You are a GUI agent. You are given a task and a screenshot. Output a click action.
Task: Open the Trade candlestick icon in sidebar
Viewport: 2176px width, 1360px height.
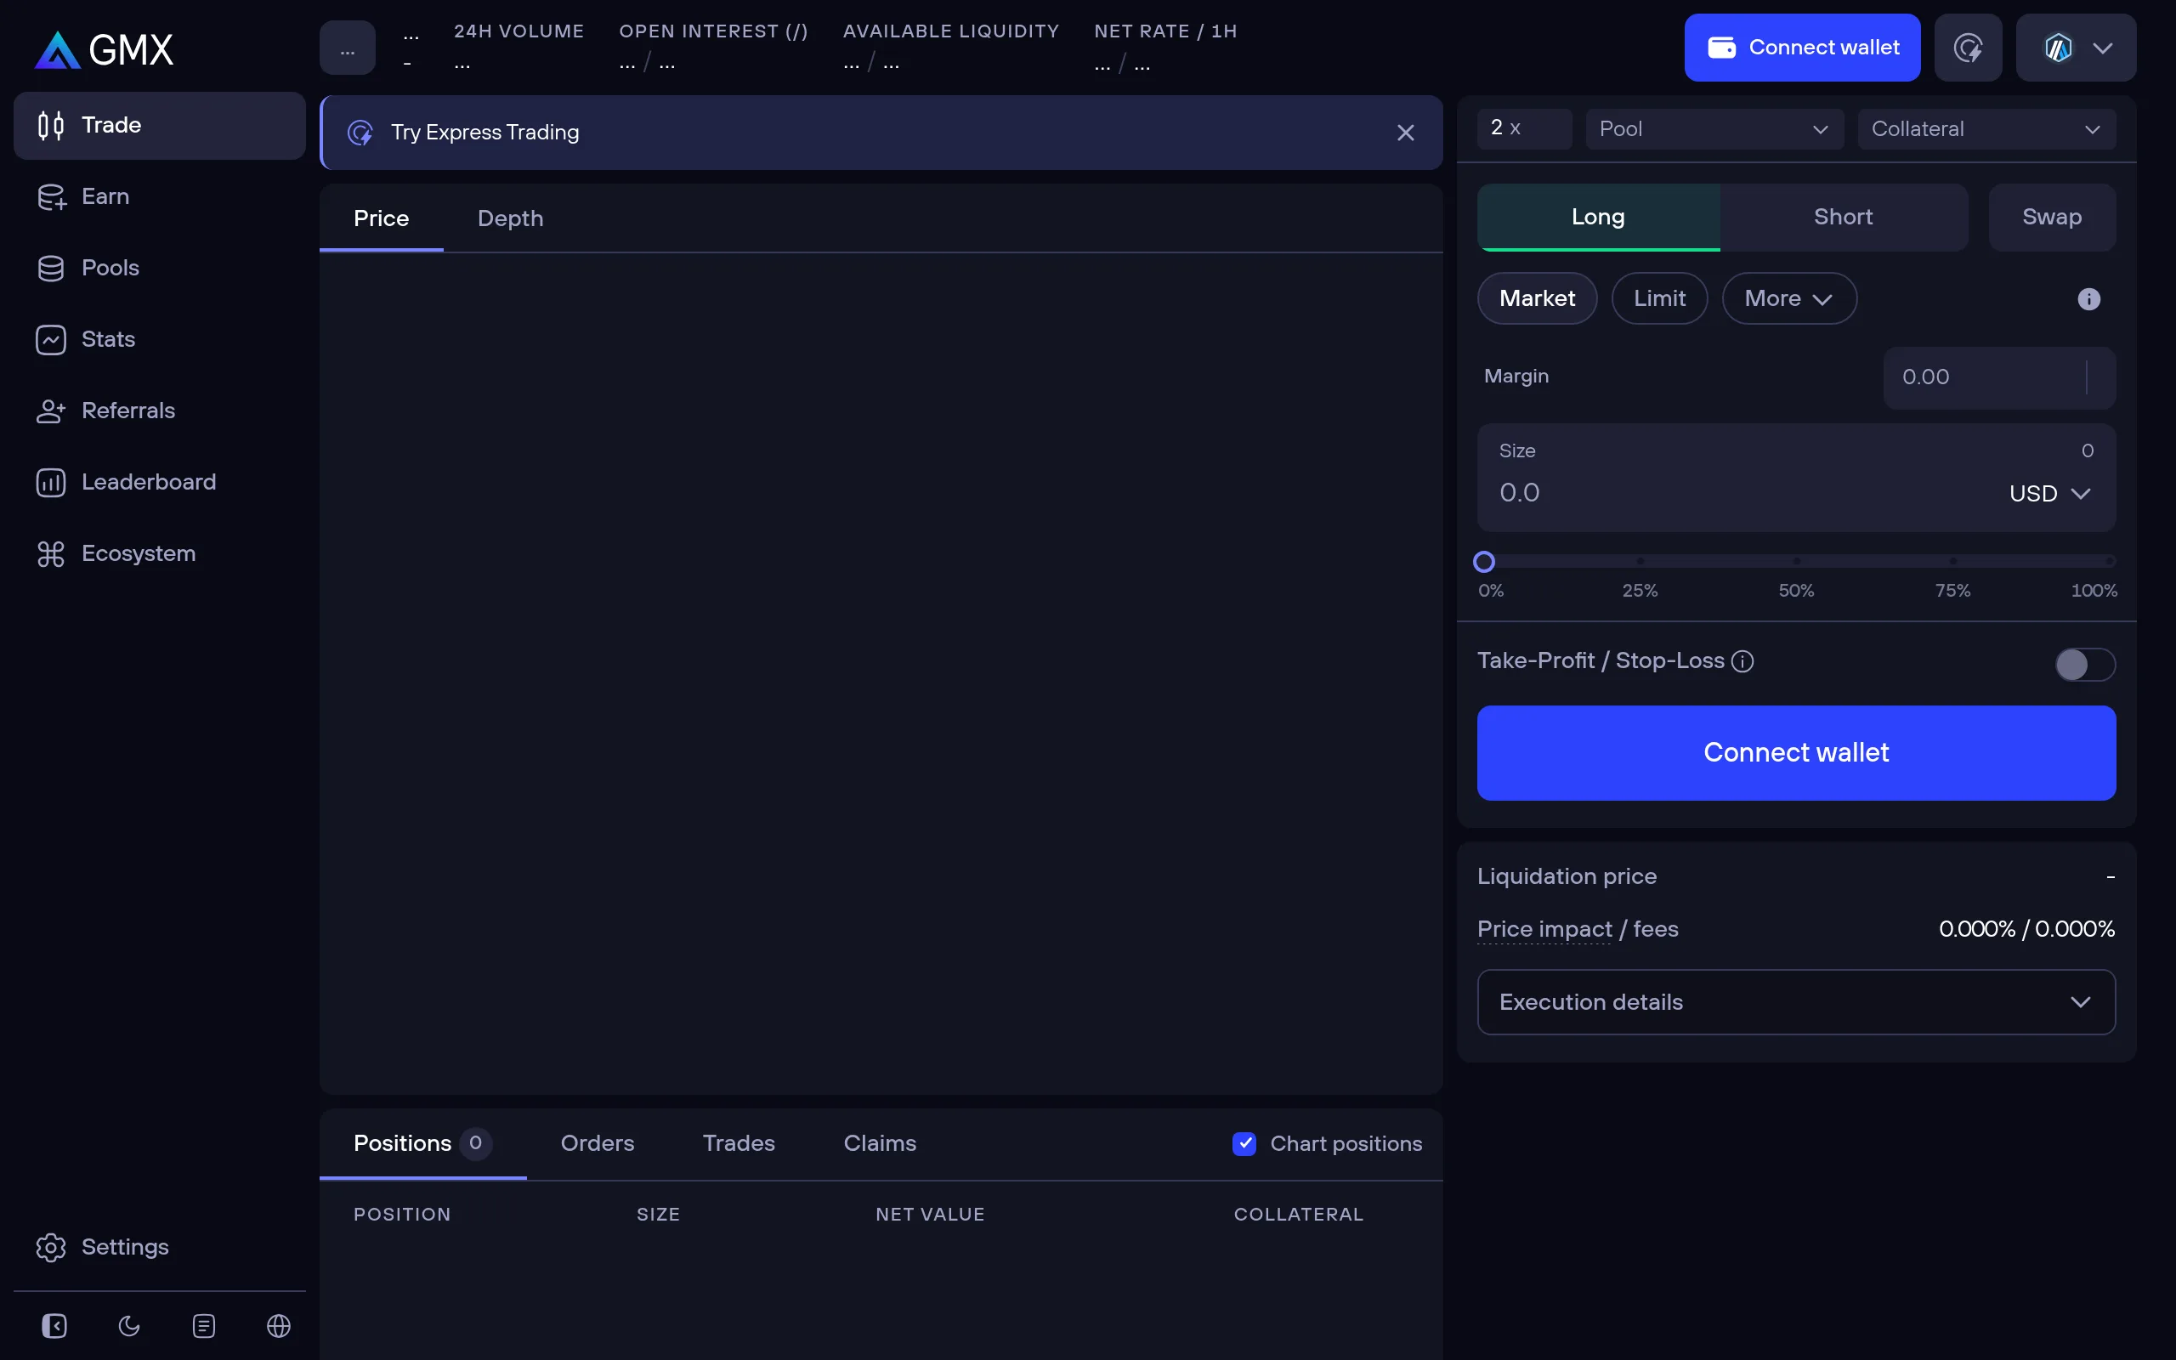pos(51,125)
